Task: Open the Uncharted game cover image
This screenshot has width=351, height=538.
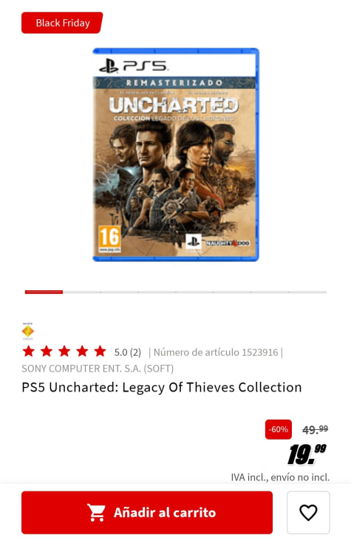Action: click(176, 155)
